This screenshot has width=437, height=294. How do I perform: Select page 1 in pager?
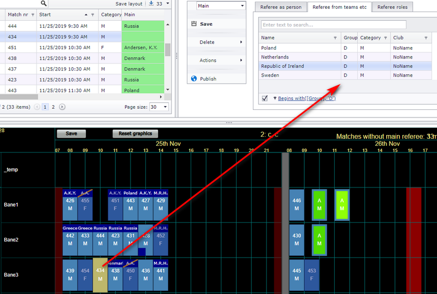(45, 107)
